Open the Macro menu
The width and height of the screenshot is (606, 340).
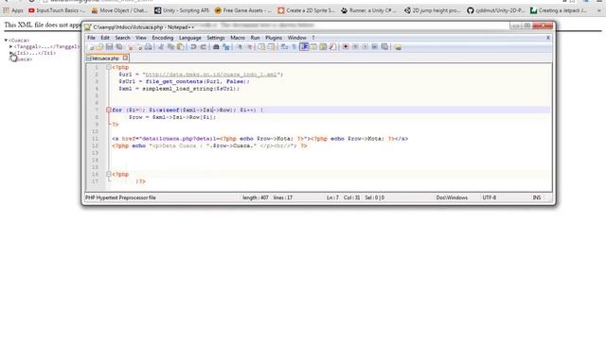238,38
